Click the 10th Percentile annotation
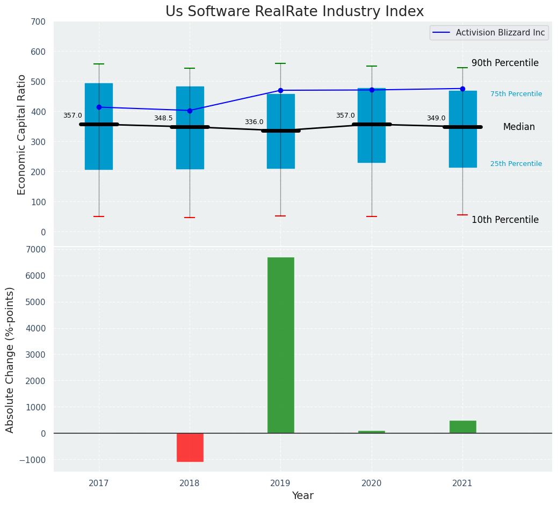The height and width of the screenshot is (506, 558). coord(505,220)
